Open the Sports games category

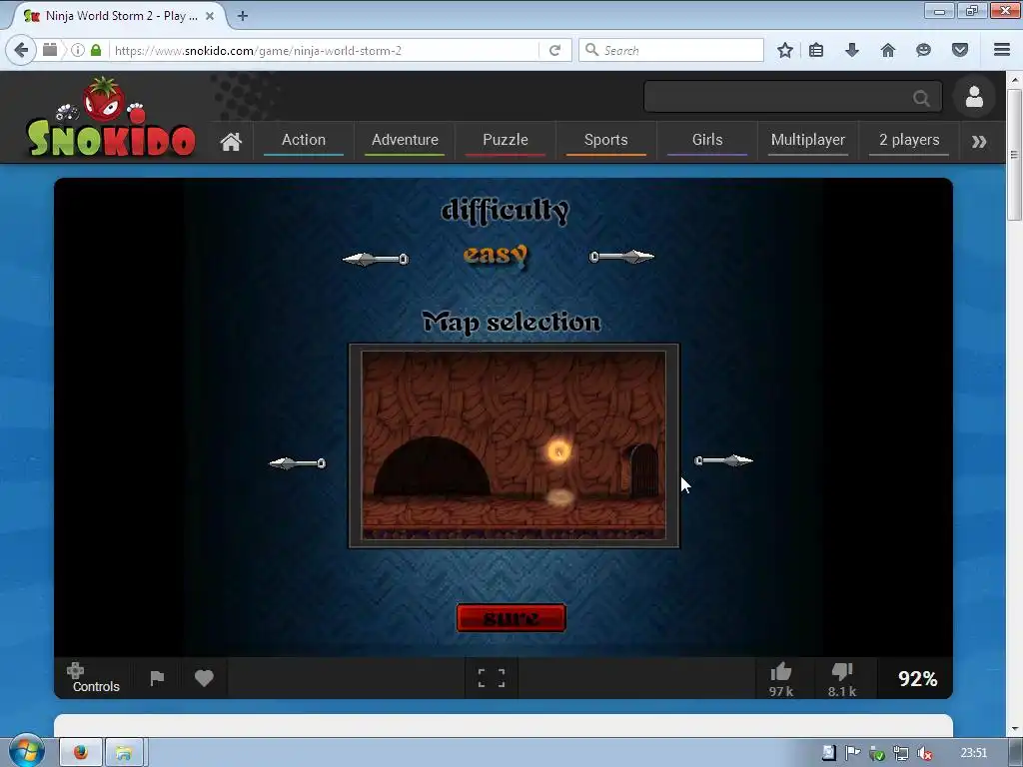tap(606, 140)
